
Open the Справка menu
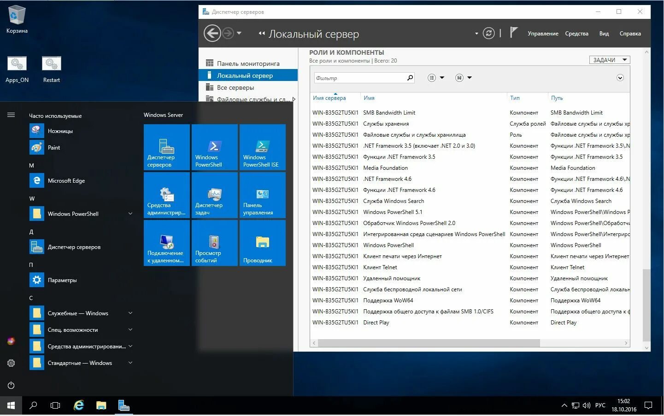[630, 34]
